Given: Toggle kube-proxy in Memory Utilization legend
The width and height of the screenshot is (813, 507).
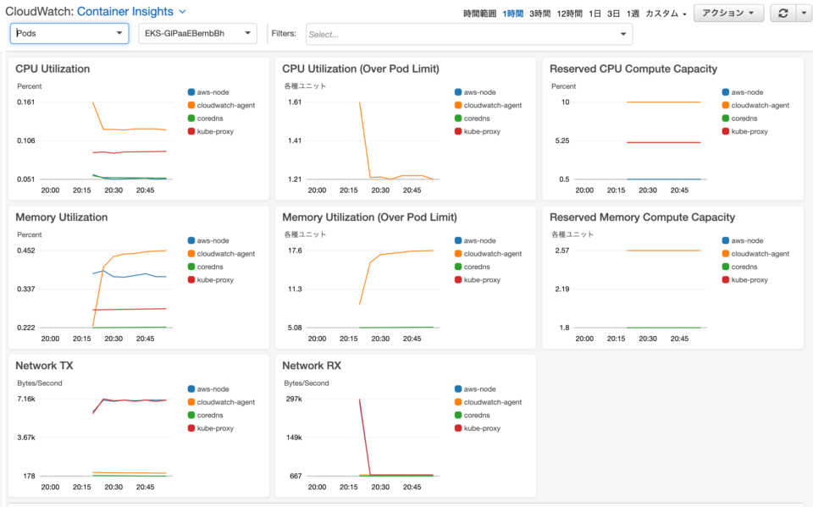Looking at the screenshot, I should click(x=211, y=279).
